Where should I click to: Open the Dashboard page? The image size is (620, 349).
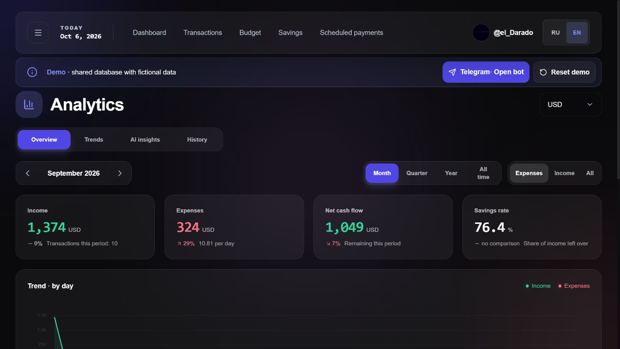coord(149,33)
